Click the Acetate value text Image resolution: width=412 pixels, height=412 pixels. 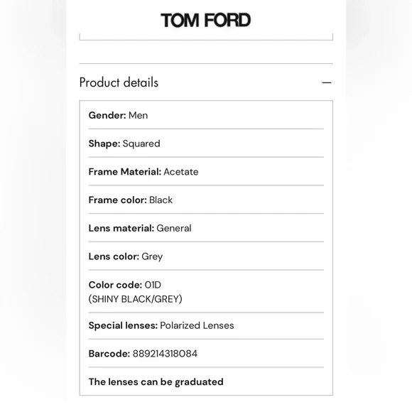[181, 172]
